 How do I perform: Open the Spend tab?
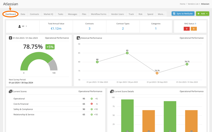[x=150, y=14]
